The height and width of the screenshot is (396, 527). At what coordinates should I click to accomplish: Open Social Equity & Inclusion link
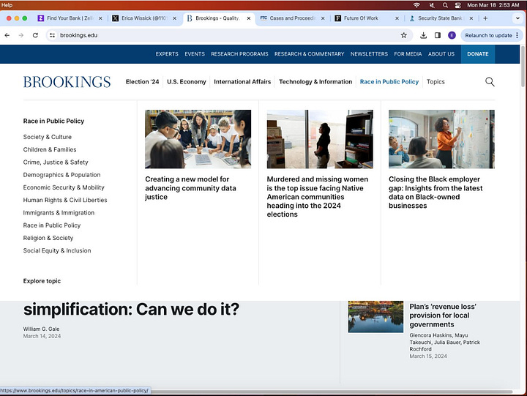tap(57, 250)
